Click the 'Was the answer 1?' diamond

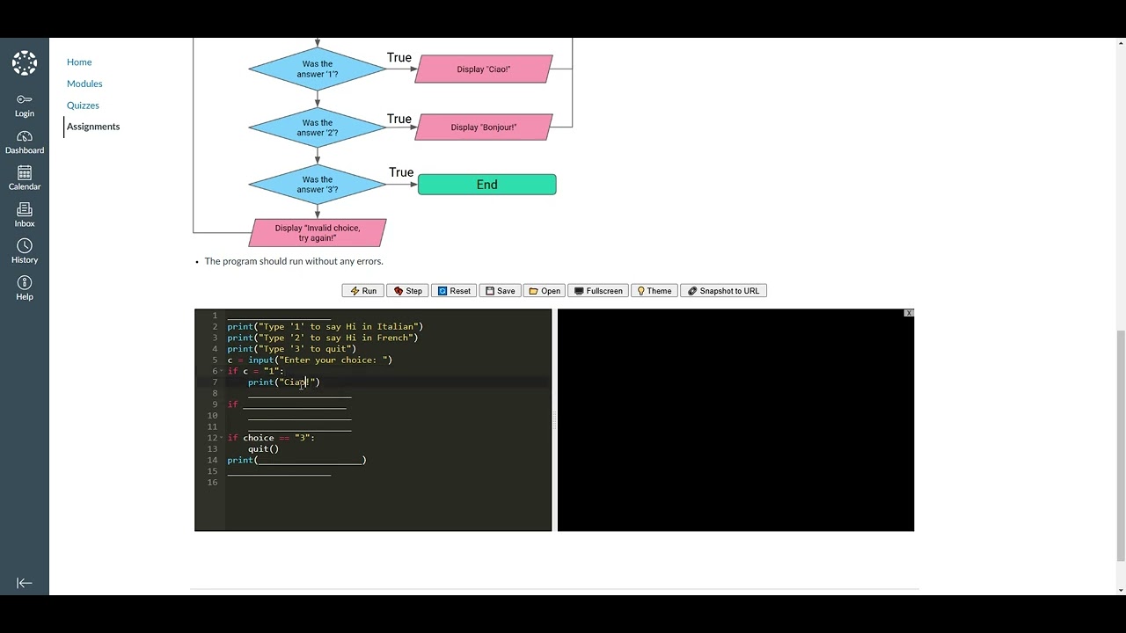coord(318,69)
